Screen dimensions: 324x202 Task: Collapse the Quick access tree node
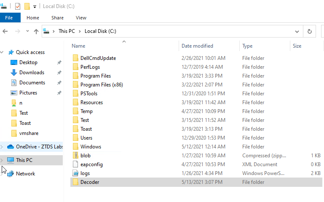click(x=2, y=52)
